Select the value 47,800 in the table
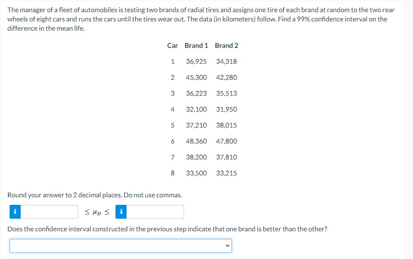 tap(226, 141)
